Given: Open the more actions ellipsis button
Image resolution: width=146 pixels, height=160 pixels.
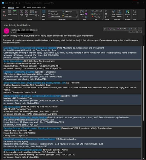Looking at the screenshot, I should [140, 29].
